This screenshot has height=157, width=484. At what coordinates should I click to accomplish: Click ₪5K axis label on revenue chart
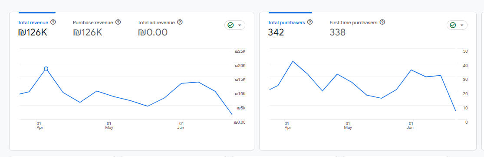click(x=241, y=108)
